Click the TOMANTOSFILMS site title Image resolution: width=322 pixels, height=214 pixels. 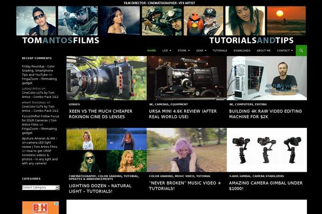coord(61,40)
